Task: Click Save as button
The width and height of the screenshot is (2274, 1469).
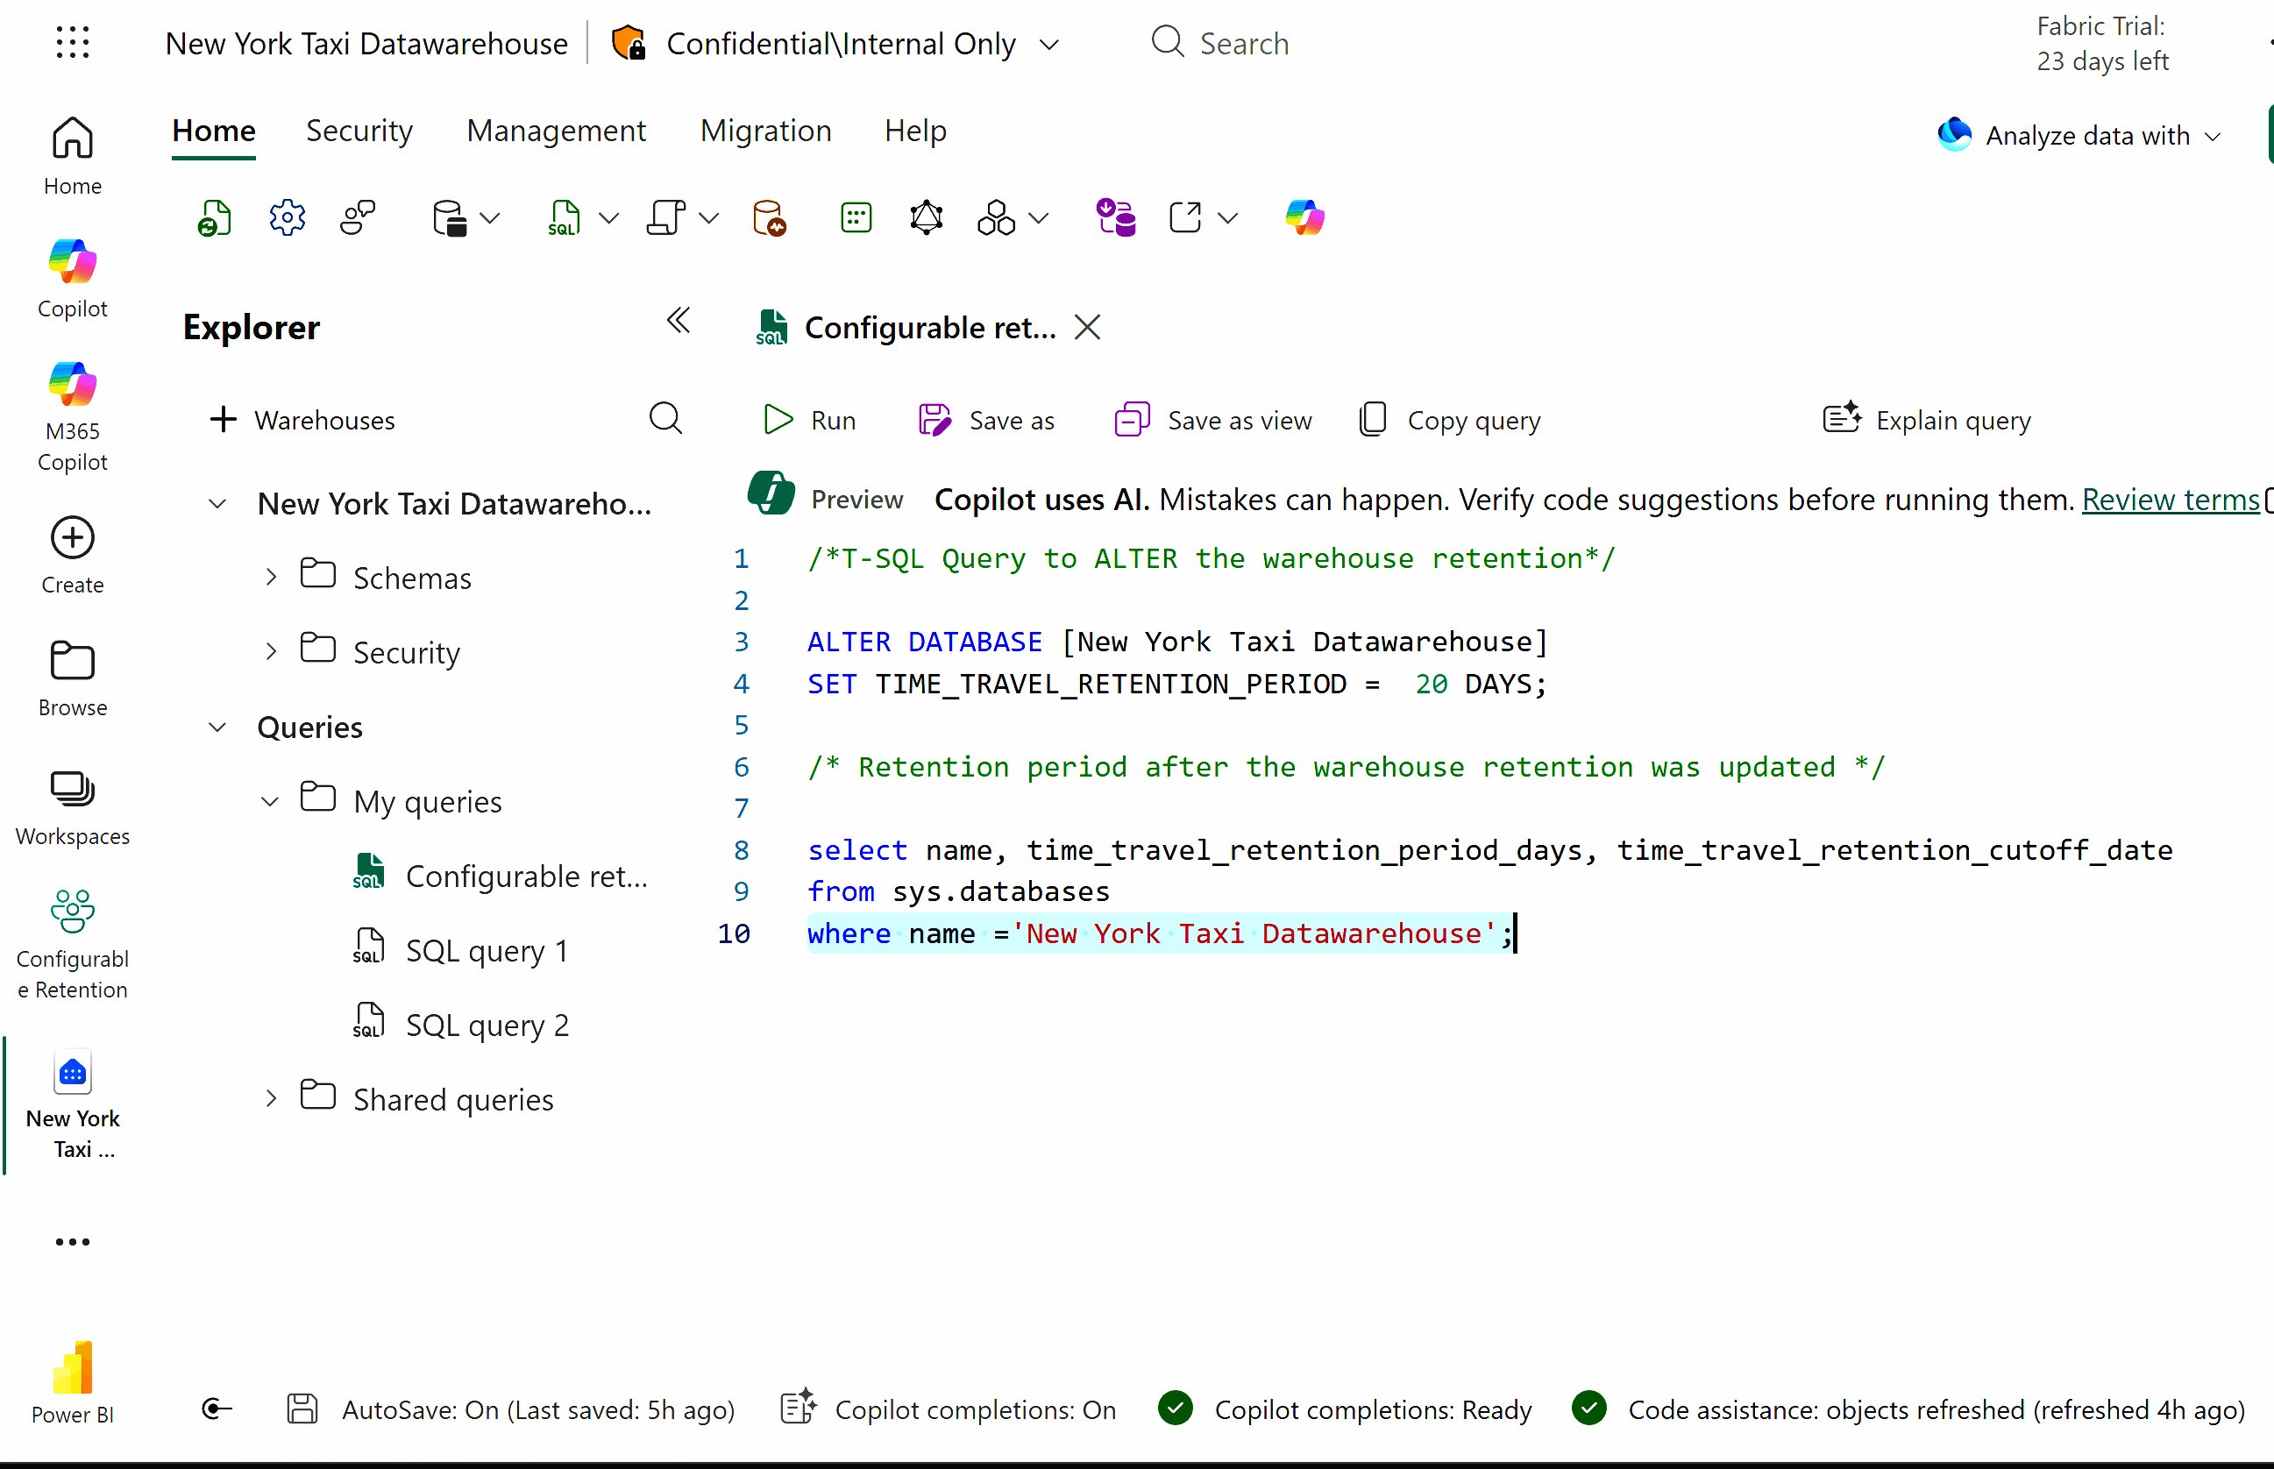Action: pos(986,420)
